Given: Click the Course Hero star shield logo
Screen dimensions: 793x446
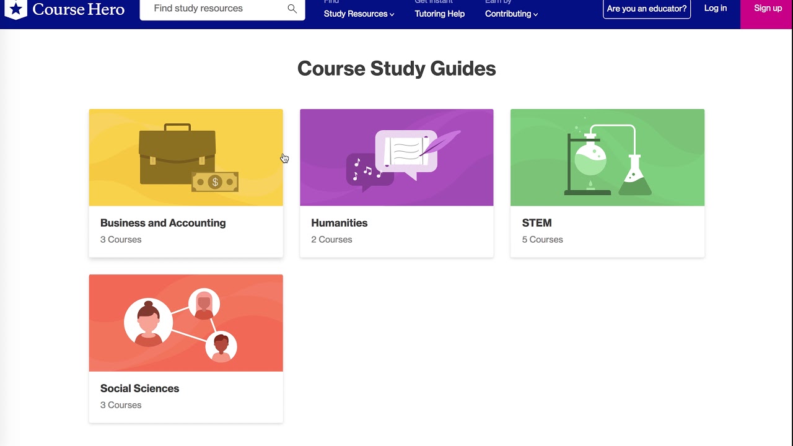Looking at the screenshot, I should [x=15, y=9].
